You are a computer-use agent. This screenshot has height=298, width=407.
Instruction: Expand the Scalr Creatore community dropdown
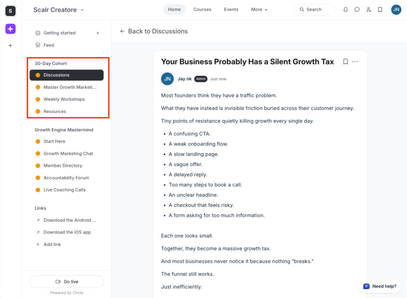pyautogui.click(x=82, y=10)
